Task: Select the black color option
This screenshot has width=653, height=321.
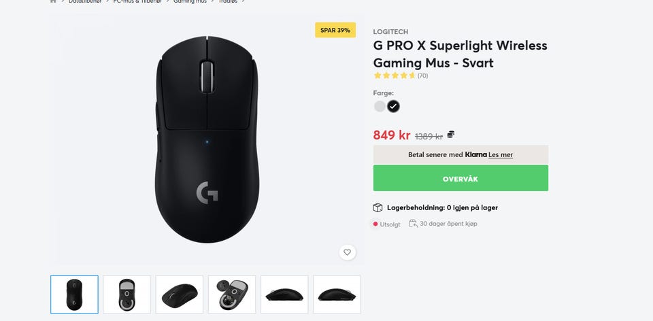Action: tap(393, 106)
